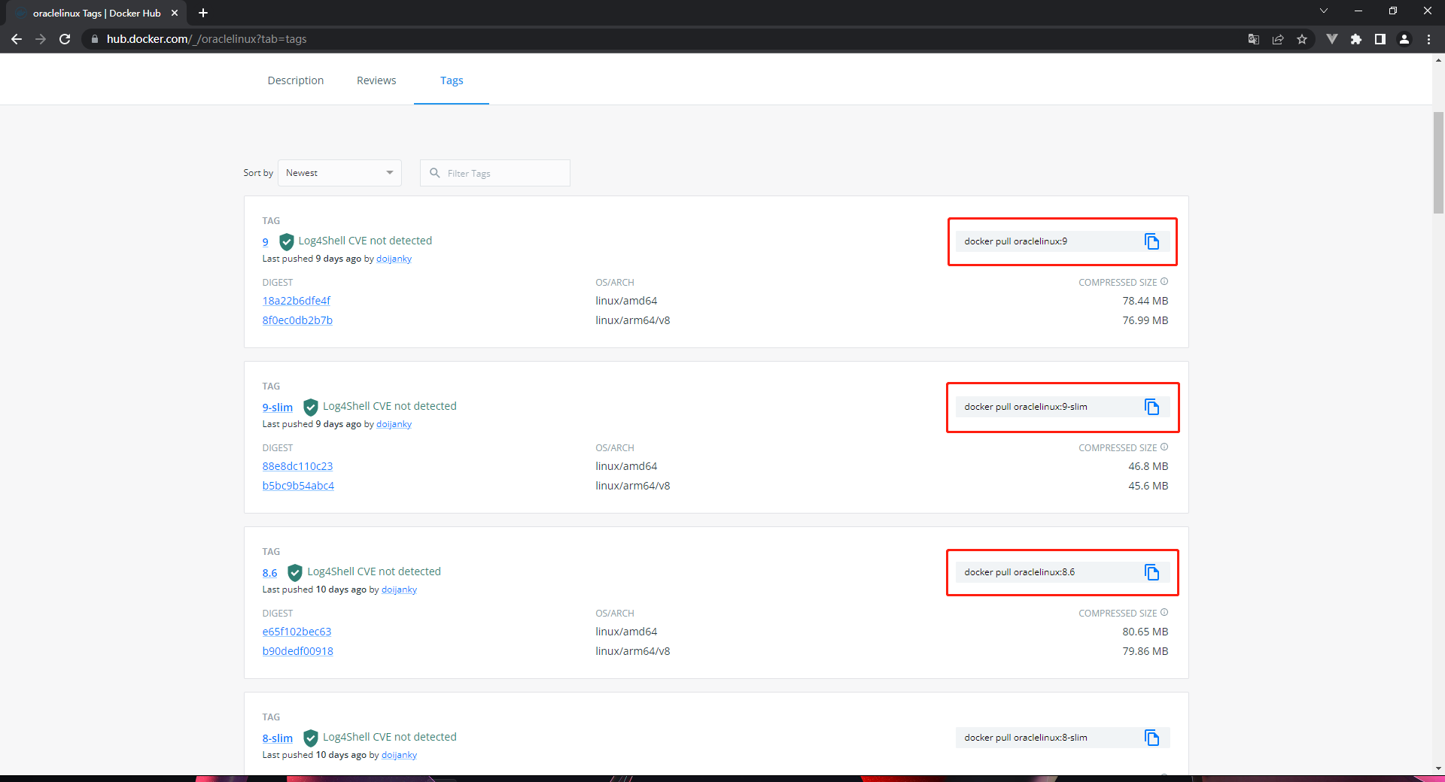Open the translate page icon
Viewport: 1445px width, 782px height.
[x=1254, y=39]
